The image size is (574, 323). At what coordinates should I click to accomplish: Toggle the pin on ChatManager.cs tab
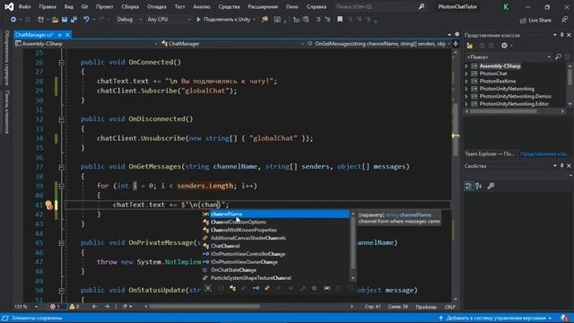pyautogui.click(x=60, y=35)
